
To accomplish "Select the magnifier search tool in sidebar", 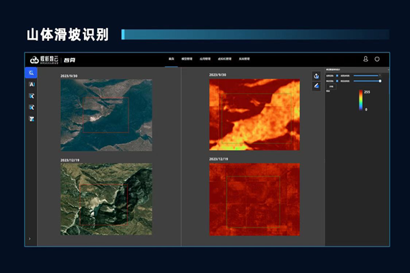I will [x=31, y=73].
